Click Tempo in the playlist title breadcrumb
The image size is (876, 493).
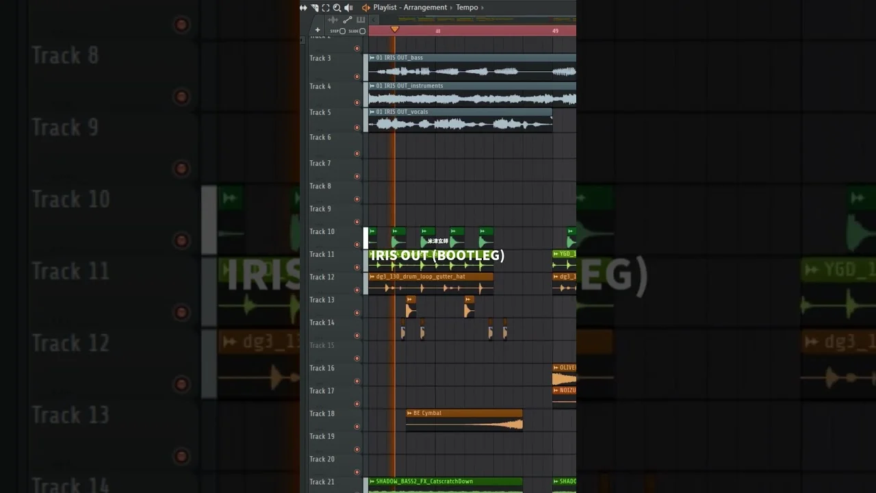pos(467,8)
